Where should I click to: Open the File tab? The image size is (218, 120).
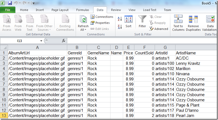(8, 10)
